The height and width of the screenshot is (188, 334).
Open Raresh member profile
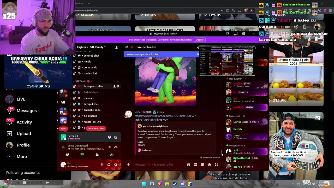pyautogui.click(x=247, y=129)
